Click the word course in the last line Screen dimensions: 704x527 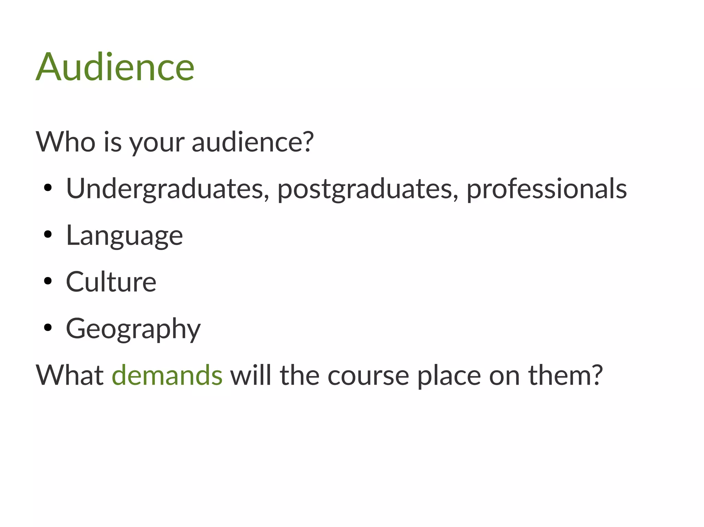(368, 375)
